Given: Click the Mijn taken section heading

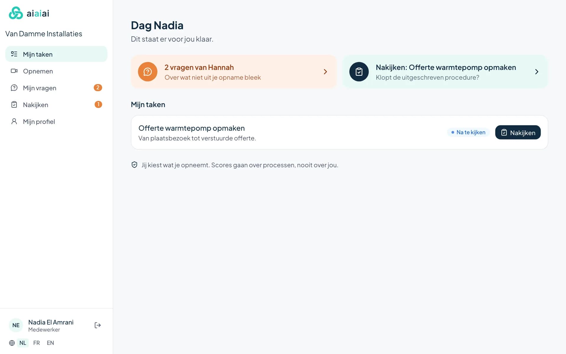Looking at the screenshot, I should click(x=148, y=104).
